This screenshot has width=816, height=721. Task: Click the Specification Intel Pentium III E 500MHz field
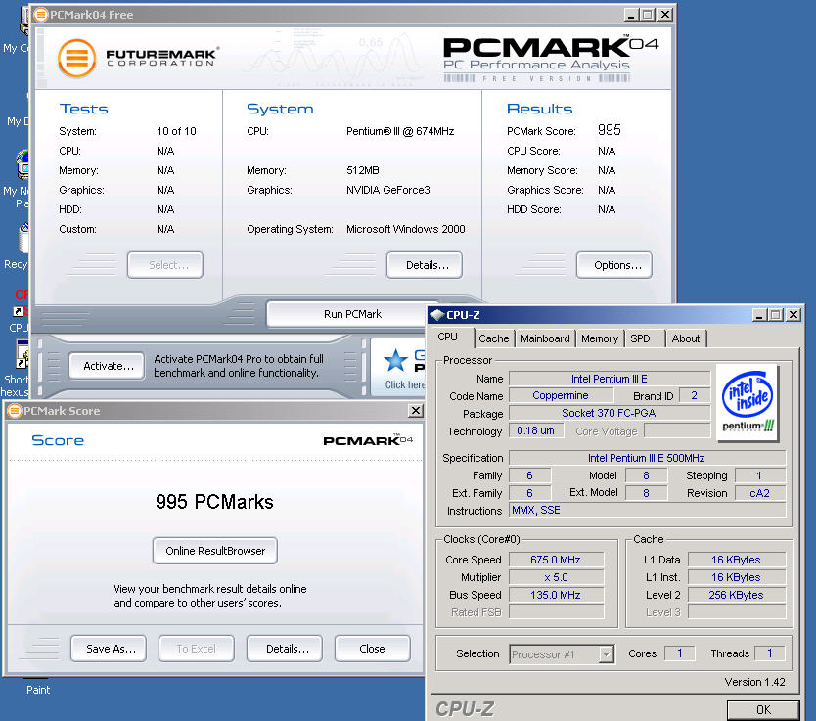point(647,458)
